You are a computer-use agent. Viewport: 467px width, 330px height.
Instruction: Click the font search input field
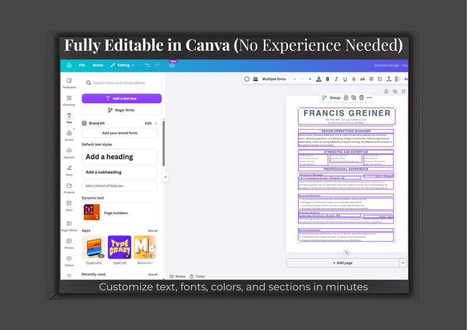[x=122, y=83]
